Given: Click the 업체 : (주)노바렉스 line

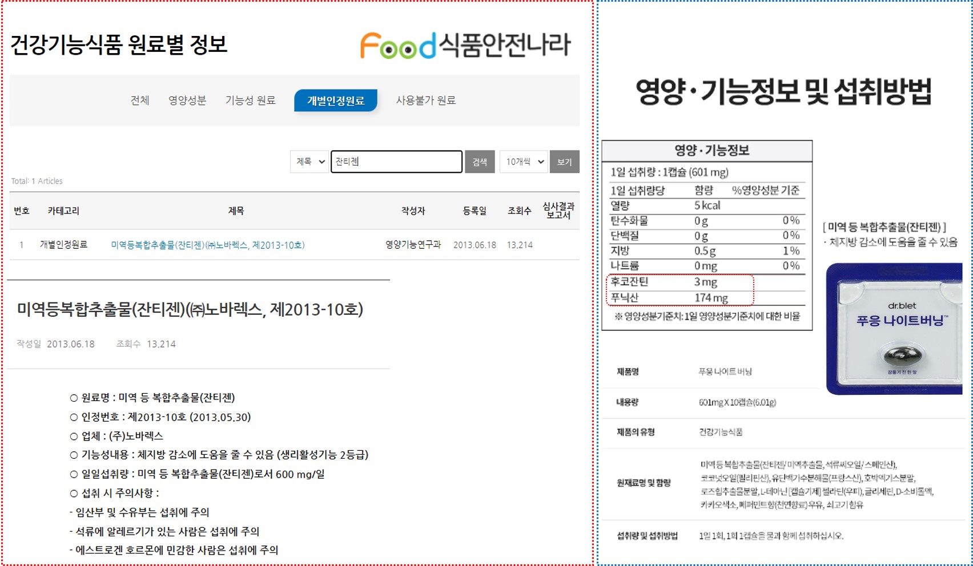Looking at the screenshot, I should point(116,436).
